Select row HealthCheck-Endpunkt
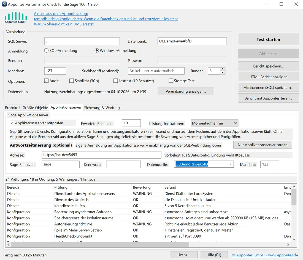The width and height of the screenshot is (303, 260). coord(149,236)
